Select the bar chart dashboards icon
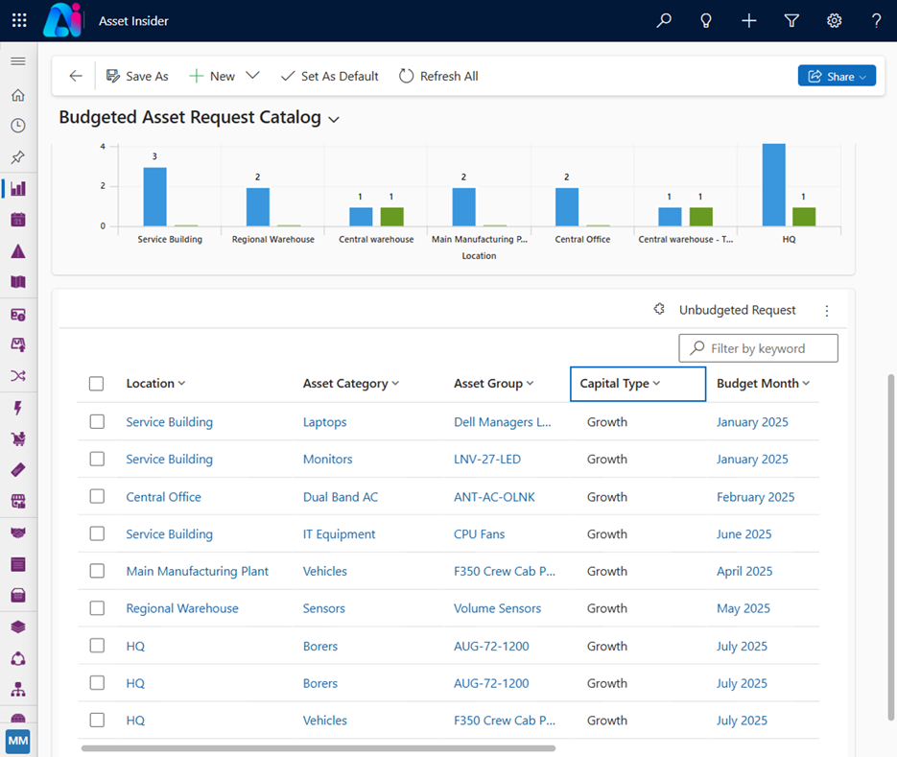Viewport: 897px width, 757px height. click(18, 188)
